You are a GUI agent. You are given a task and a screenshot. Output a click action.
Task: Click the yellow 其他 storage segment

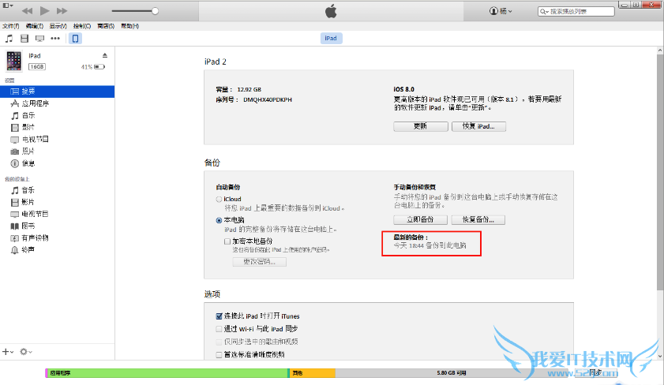click(313, 372)
